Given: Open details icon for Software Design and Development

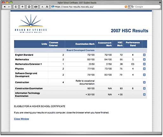Looking at the screenshot, I should point(144,75).
